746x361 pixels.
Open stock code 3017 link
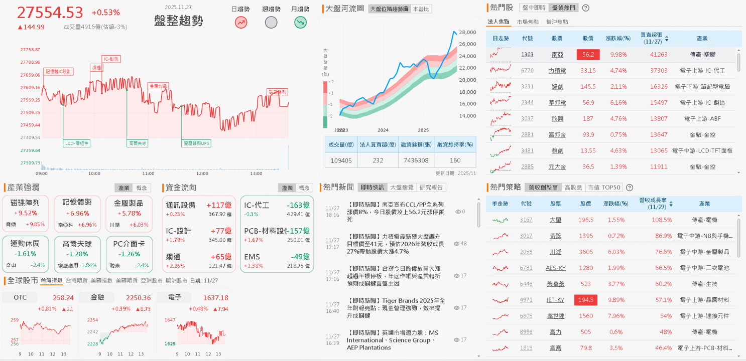(526, 236)
